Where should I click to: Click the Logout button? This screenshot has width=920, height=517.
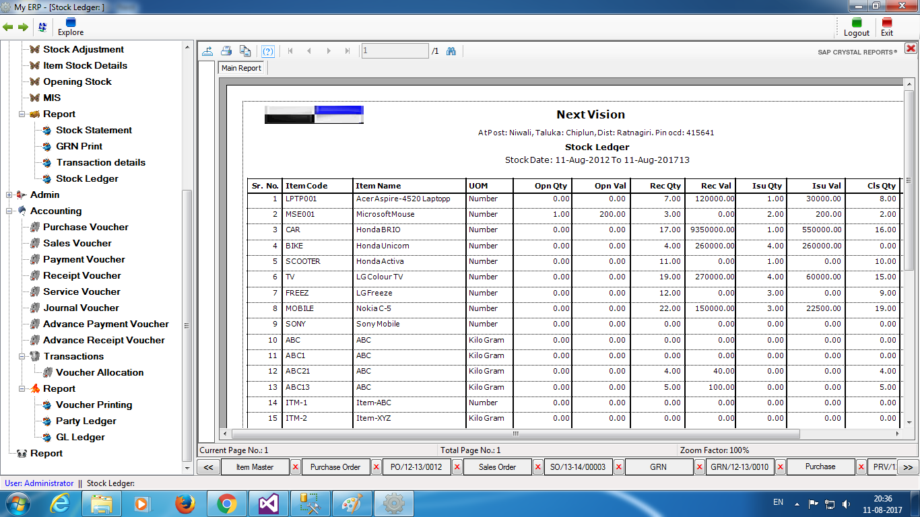tap(856, 27)
